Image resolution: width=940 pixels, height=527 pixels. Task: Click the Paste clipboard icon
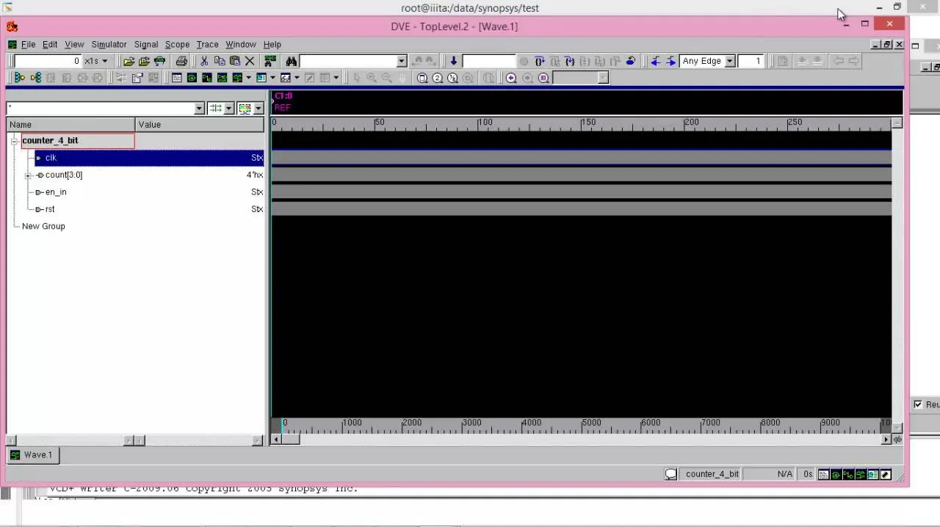coord(235,61)
